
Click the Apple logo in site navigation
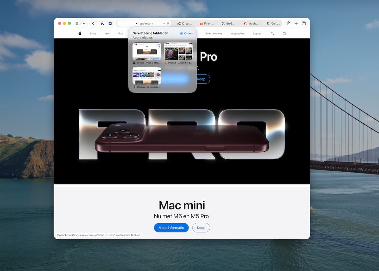click(80, 33)
